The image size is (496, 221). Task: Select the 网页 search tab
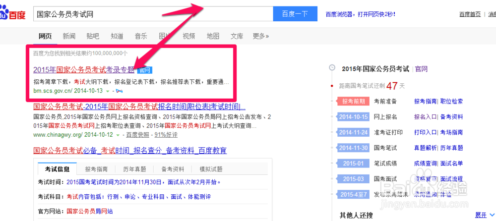pyautogui.click(x=45, y=36)
